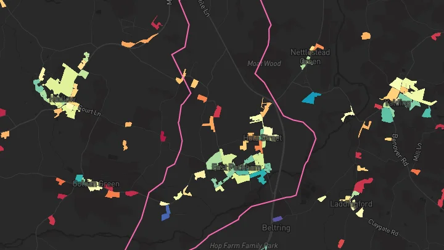Select the purple polygon above Beltring label
This screenshot has height=250, width=444.
pyautogui.click(x=277, y=219)
